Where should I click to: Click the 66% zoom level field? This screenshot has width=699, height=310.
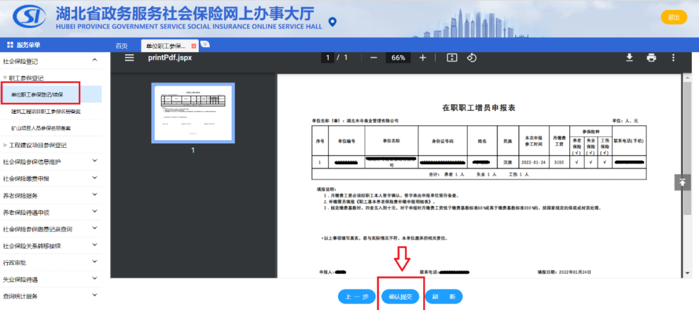coord(398,58)
